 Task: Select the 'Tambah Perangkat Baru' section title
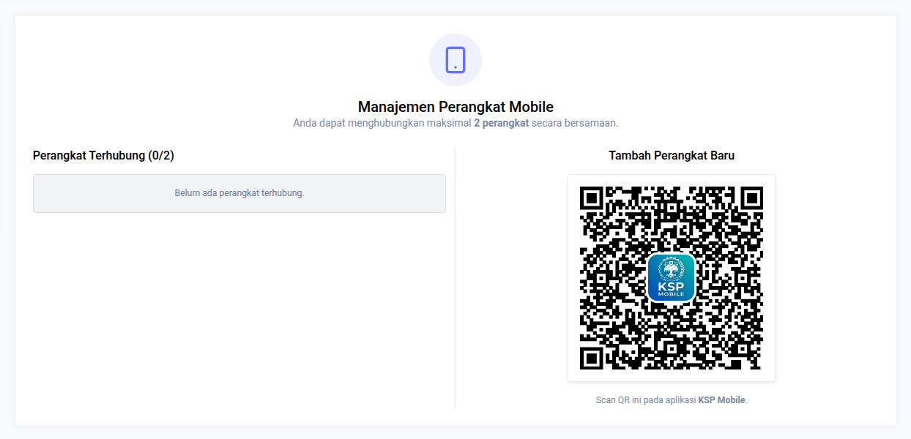(671, 155)
